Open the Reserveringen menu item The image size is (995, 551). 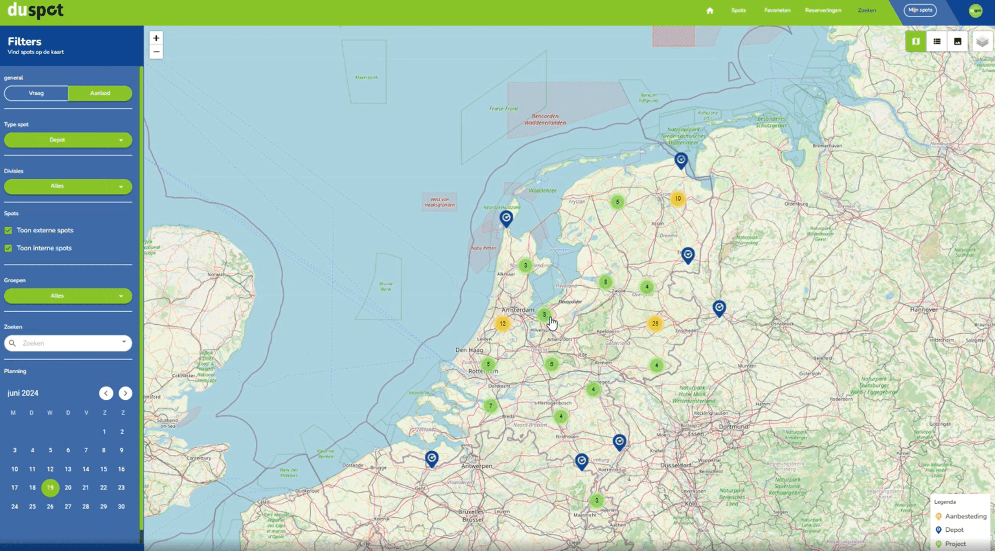[x=823, y=10]
